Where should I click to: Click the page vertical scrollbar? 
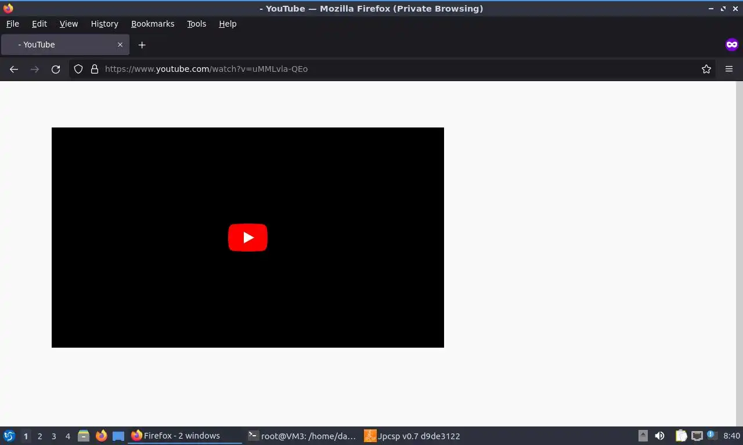coord(740,254)
